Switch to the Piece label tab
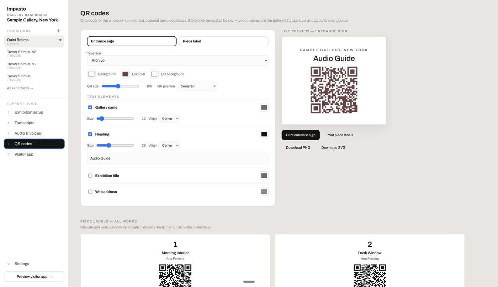The image size is (498, 287). [x=224, y=41]
